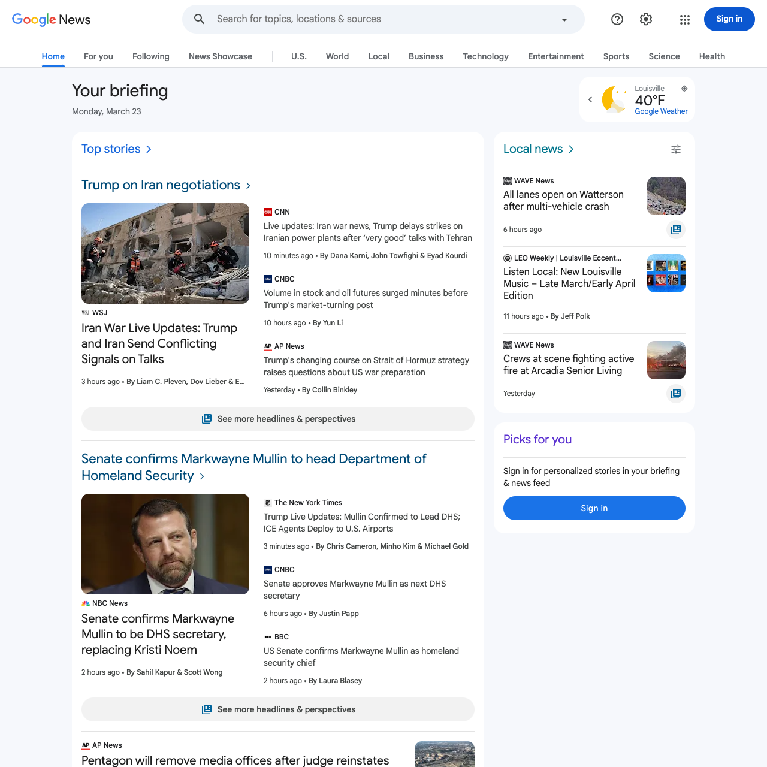Click the Markwayne Mullin article thumbnail
767x767 pixels.
(165, 544)
